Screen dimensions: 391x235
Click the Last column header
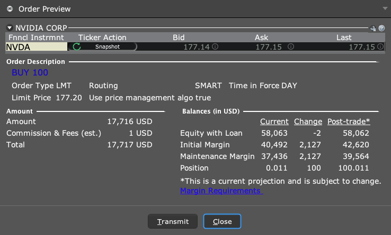pos(344,37)
